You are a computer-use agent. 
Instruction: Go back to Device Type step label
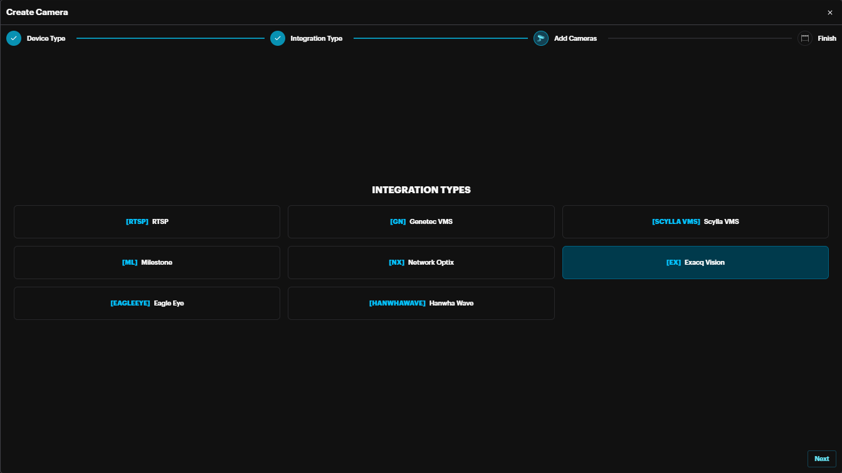tap(46, 38)
